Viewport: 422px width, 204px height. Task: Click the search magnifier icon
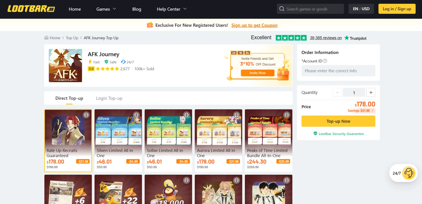coord(282,9)
